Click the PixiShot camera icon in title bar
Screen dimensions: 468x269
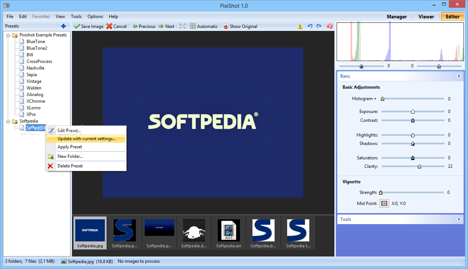[x=6, y=6]
